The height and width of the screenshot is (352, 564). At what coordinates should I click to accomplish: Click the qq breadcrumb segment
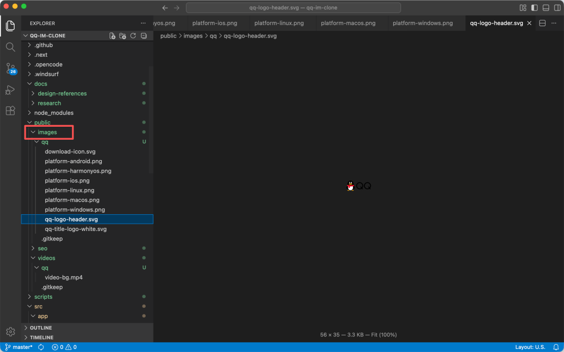pos(213,36)
